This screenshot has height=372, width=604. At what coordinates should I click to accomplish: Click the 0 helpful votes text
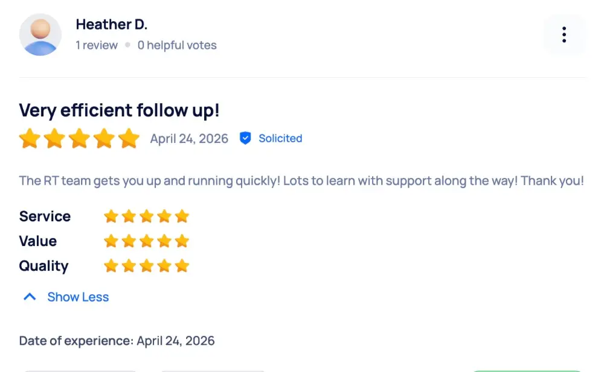(x=177, y=45)
